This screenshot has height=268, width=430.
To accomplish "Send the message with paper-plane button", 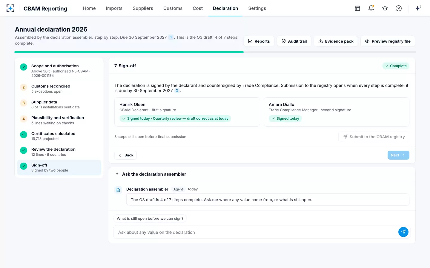I will tap(403, 232).
